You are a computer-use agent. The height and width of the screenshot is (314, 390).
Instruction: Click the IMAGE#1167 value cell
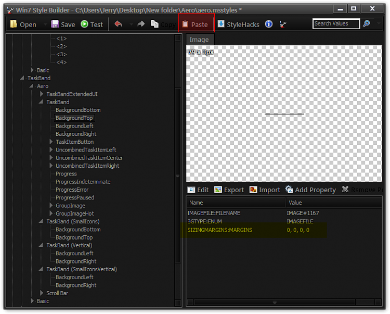click(x=303, y=213)
